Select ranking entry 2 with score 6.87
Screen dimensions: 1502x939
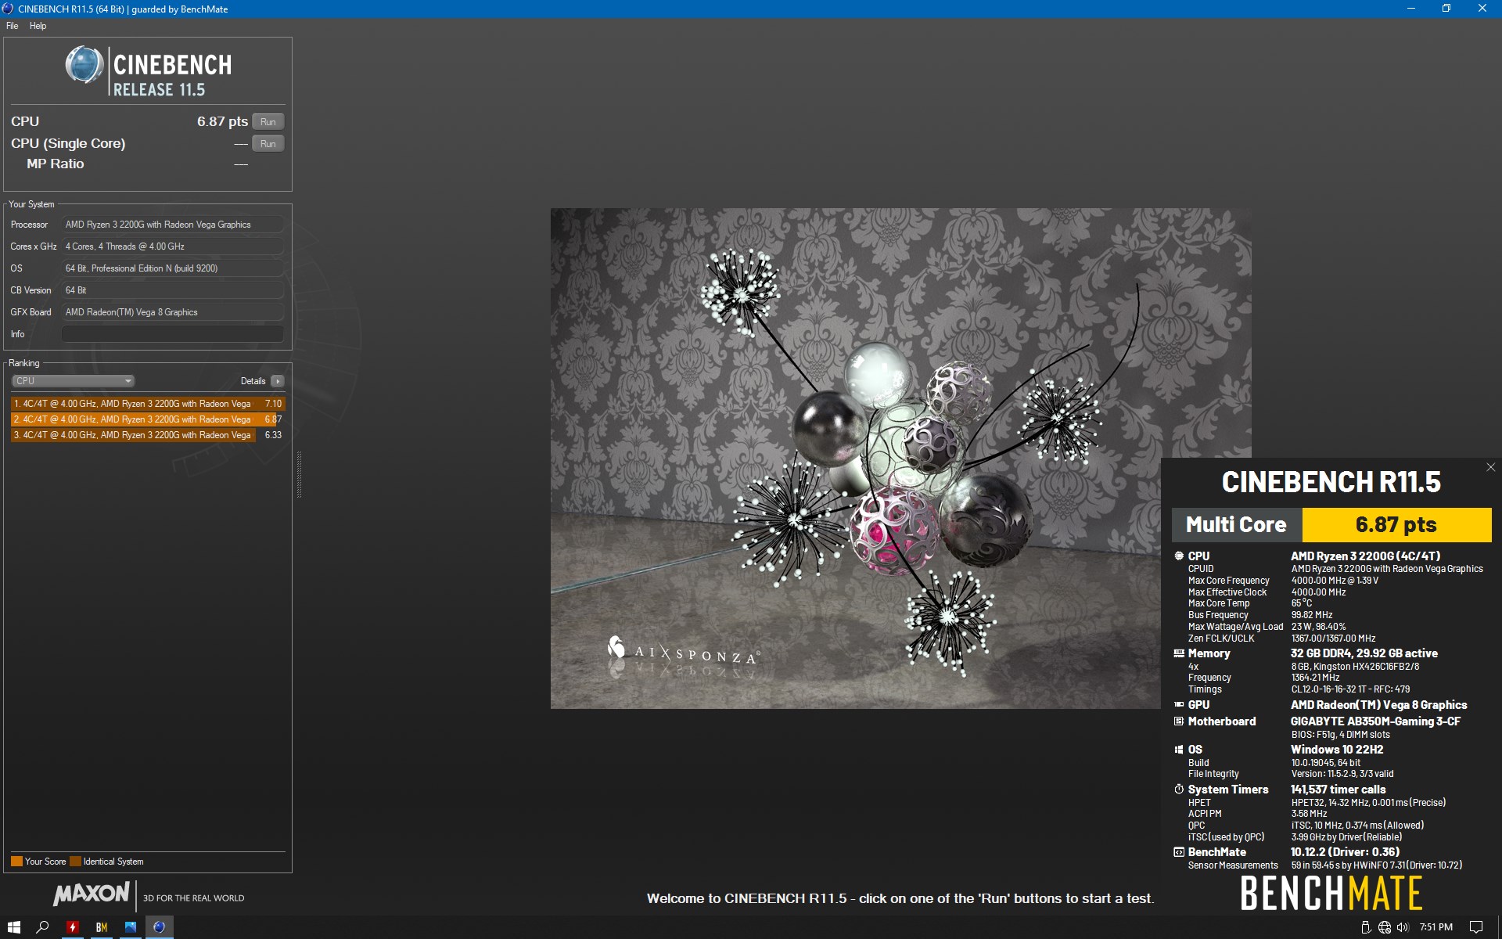148,419
